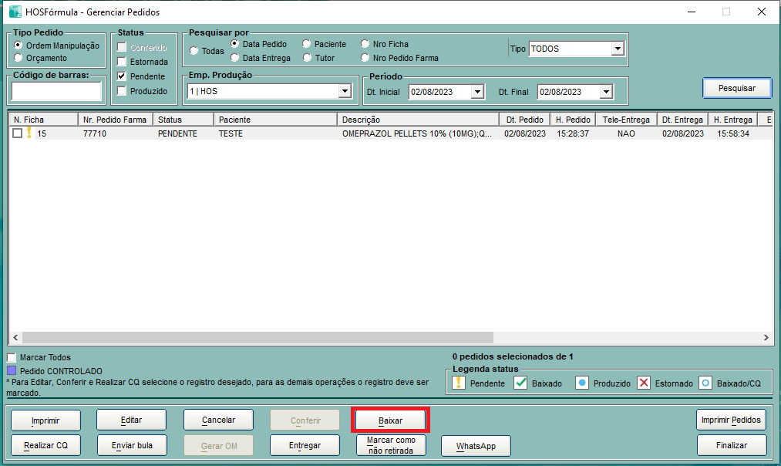This screenshot has width=781, height=466.
Task: Open the Tipo TODOS dropdown
Action: (x=617, y=49)
